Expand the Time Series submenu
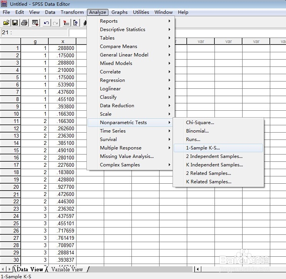The image size is (286, 279). 130,131
